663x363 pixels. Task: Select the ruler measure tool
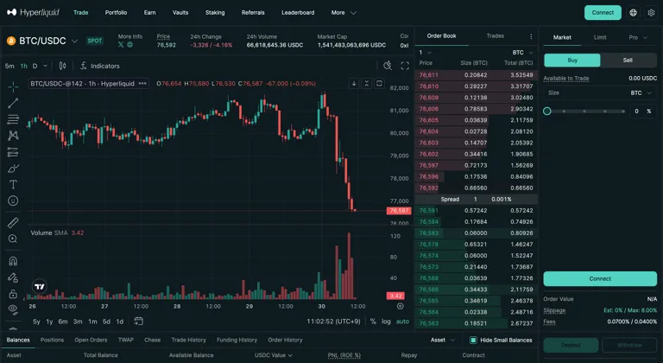(13, 222)
